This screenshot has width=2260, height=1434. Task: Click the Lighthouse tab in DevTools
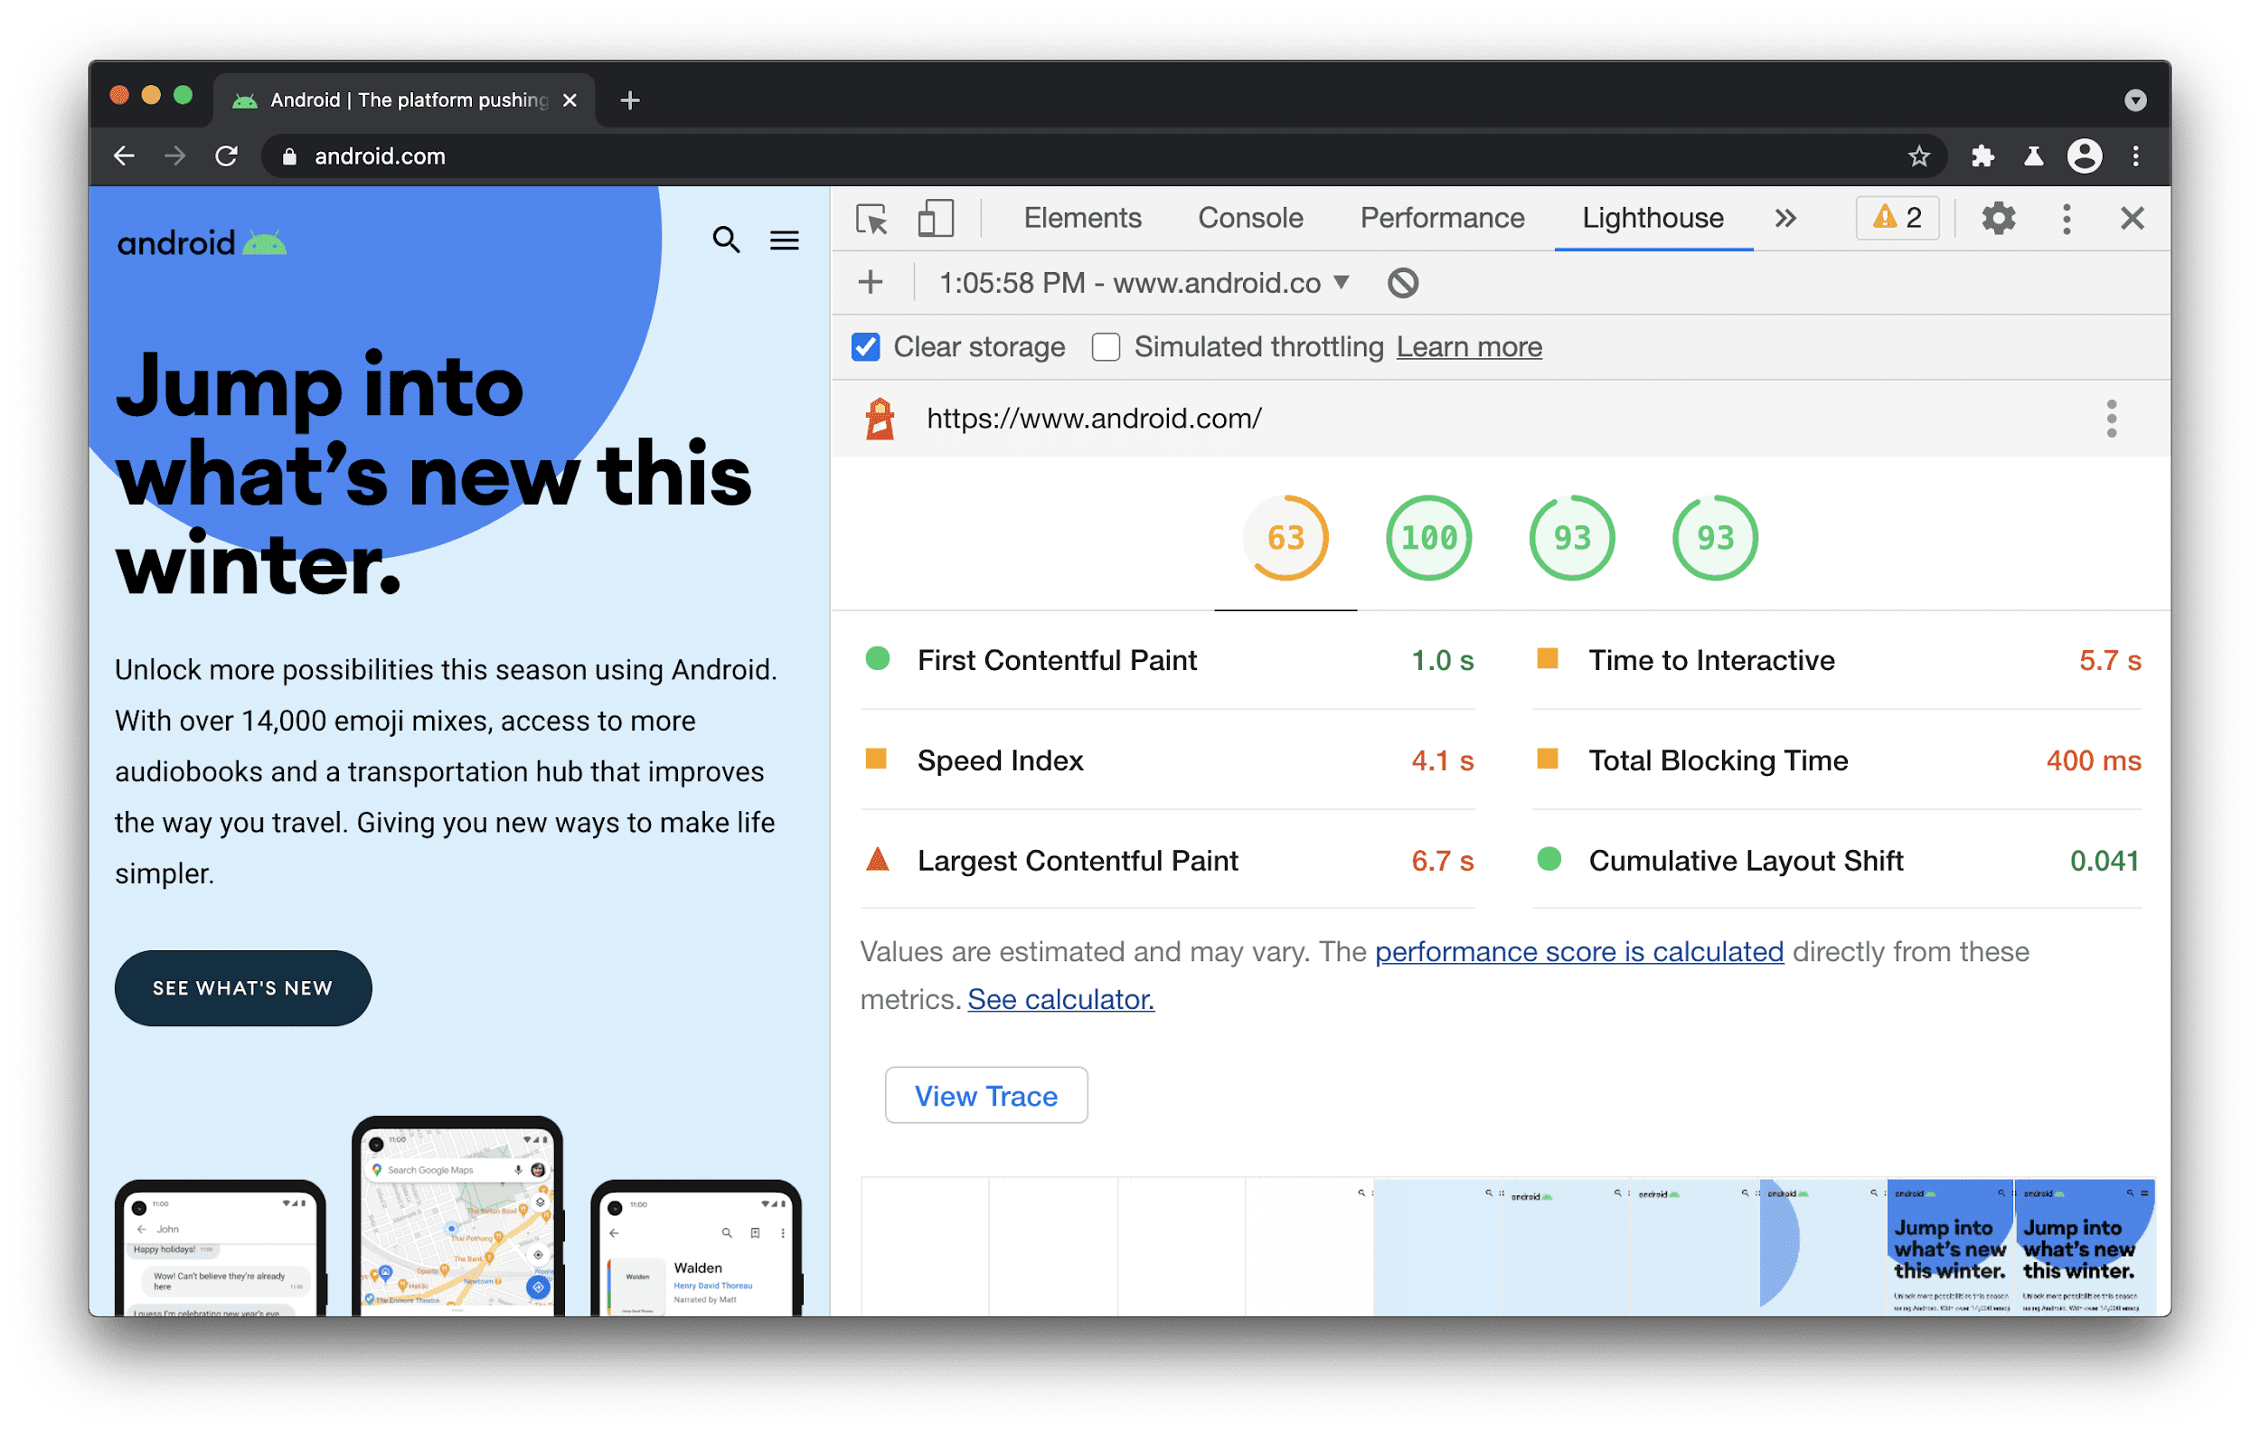(x=1653, y=218)
